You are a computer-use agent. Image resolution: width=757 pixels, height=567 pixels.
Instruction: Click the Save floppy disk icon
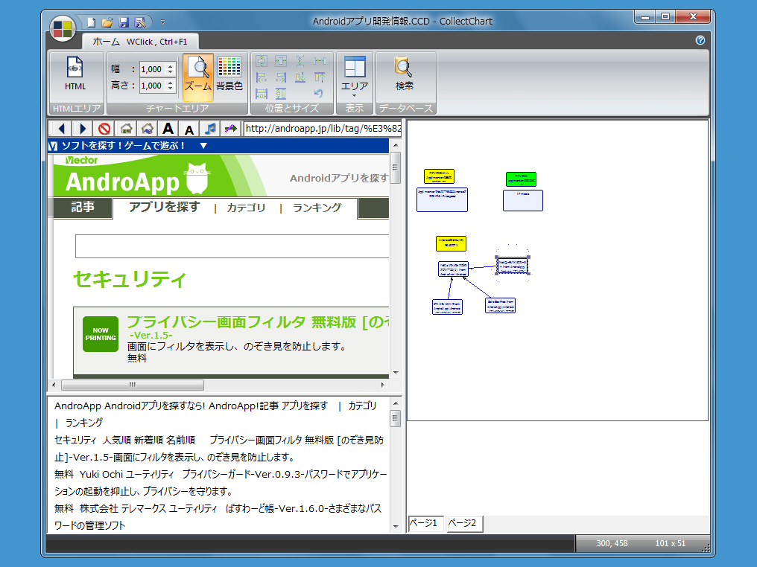[x=124, y=22]
